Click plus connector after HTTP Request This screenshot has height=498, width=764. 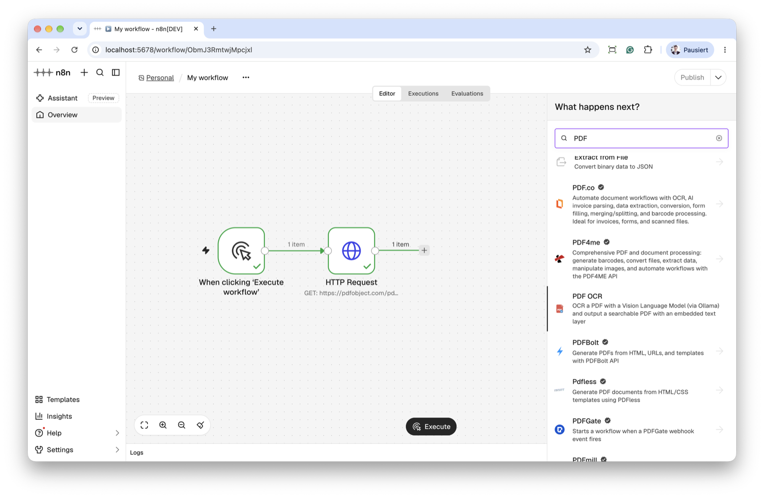[x=424, y=250]
